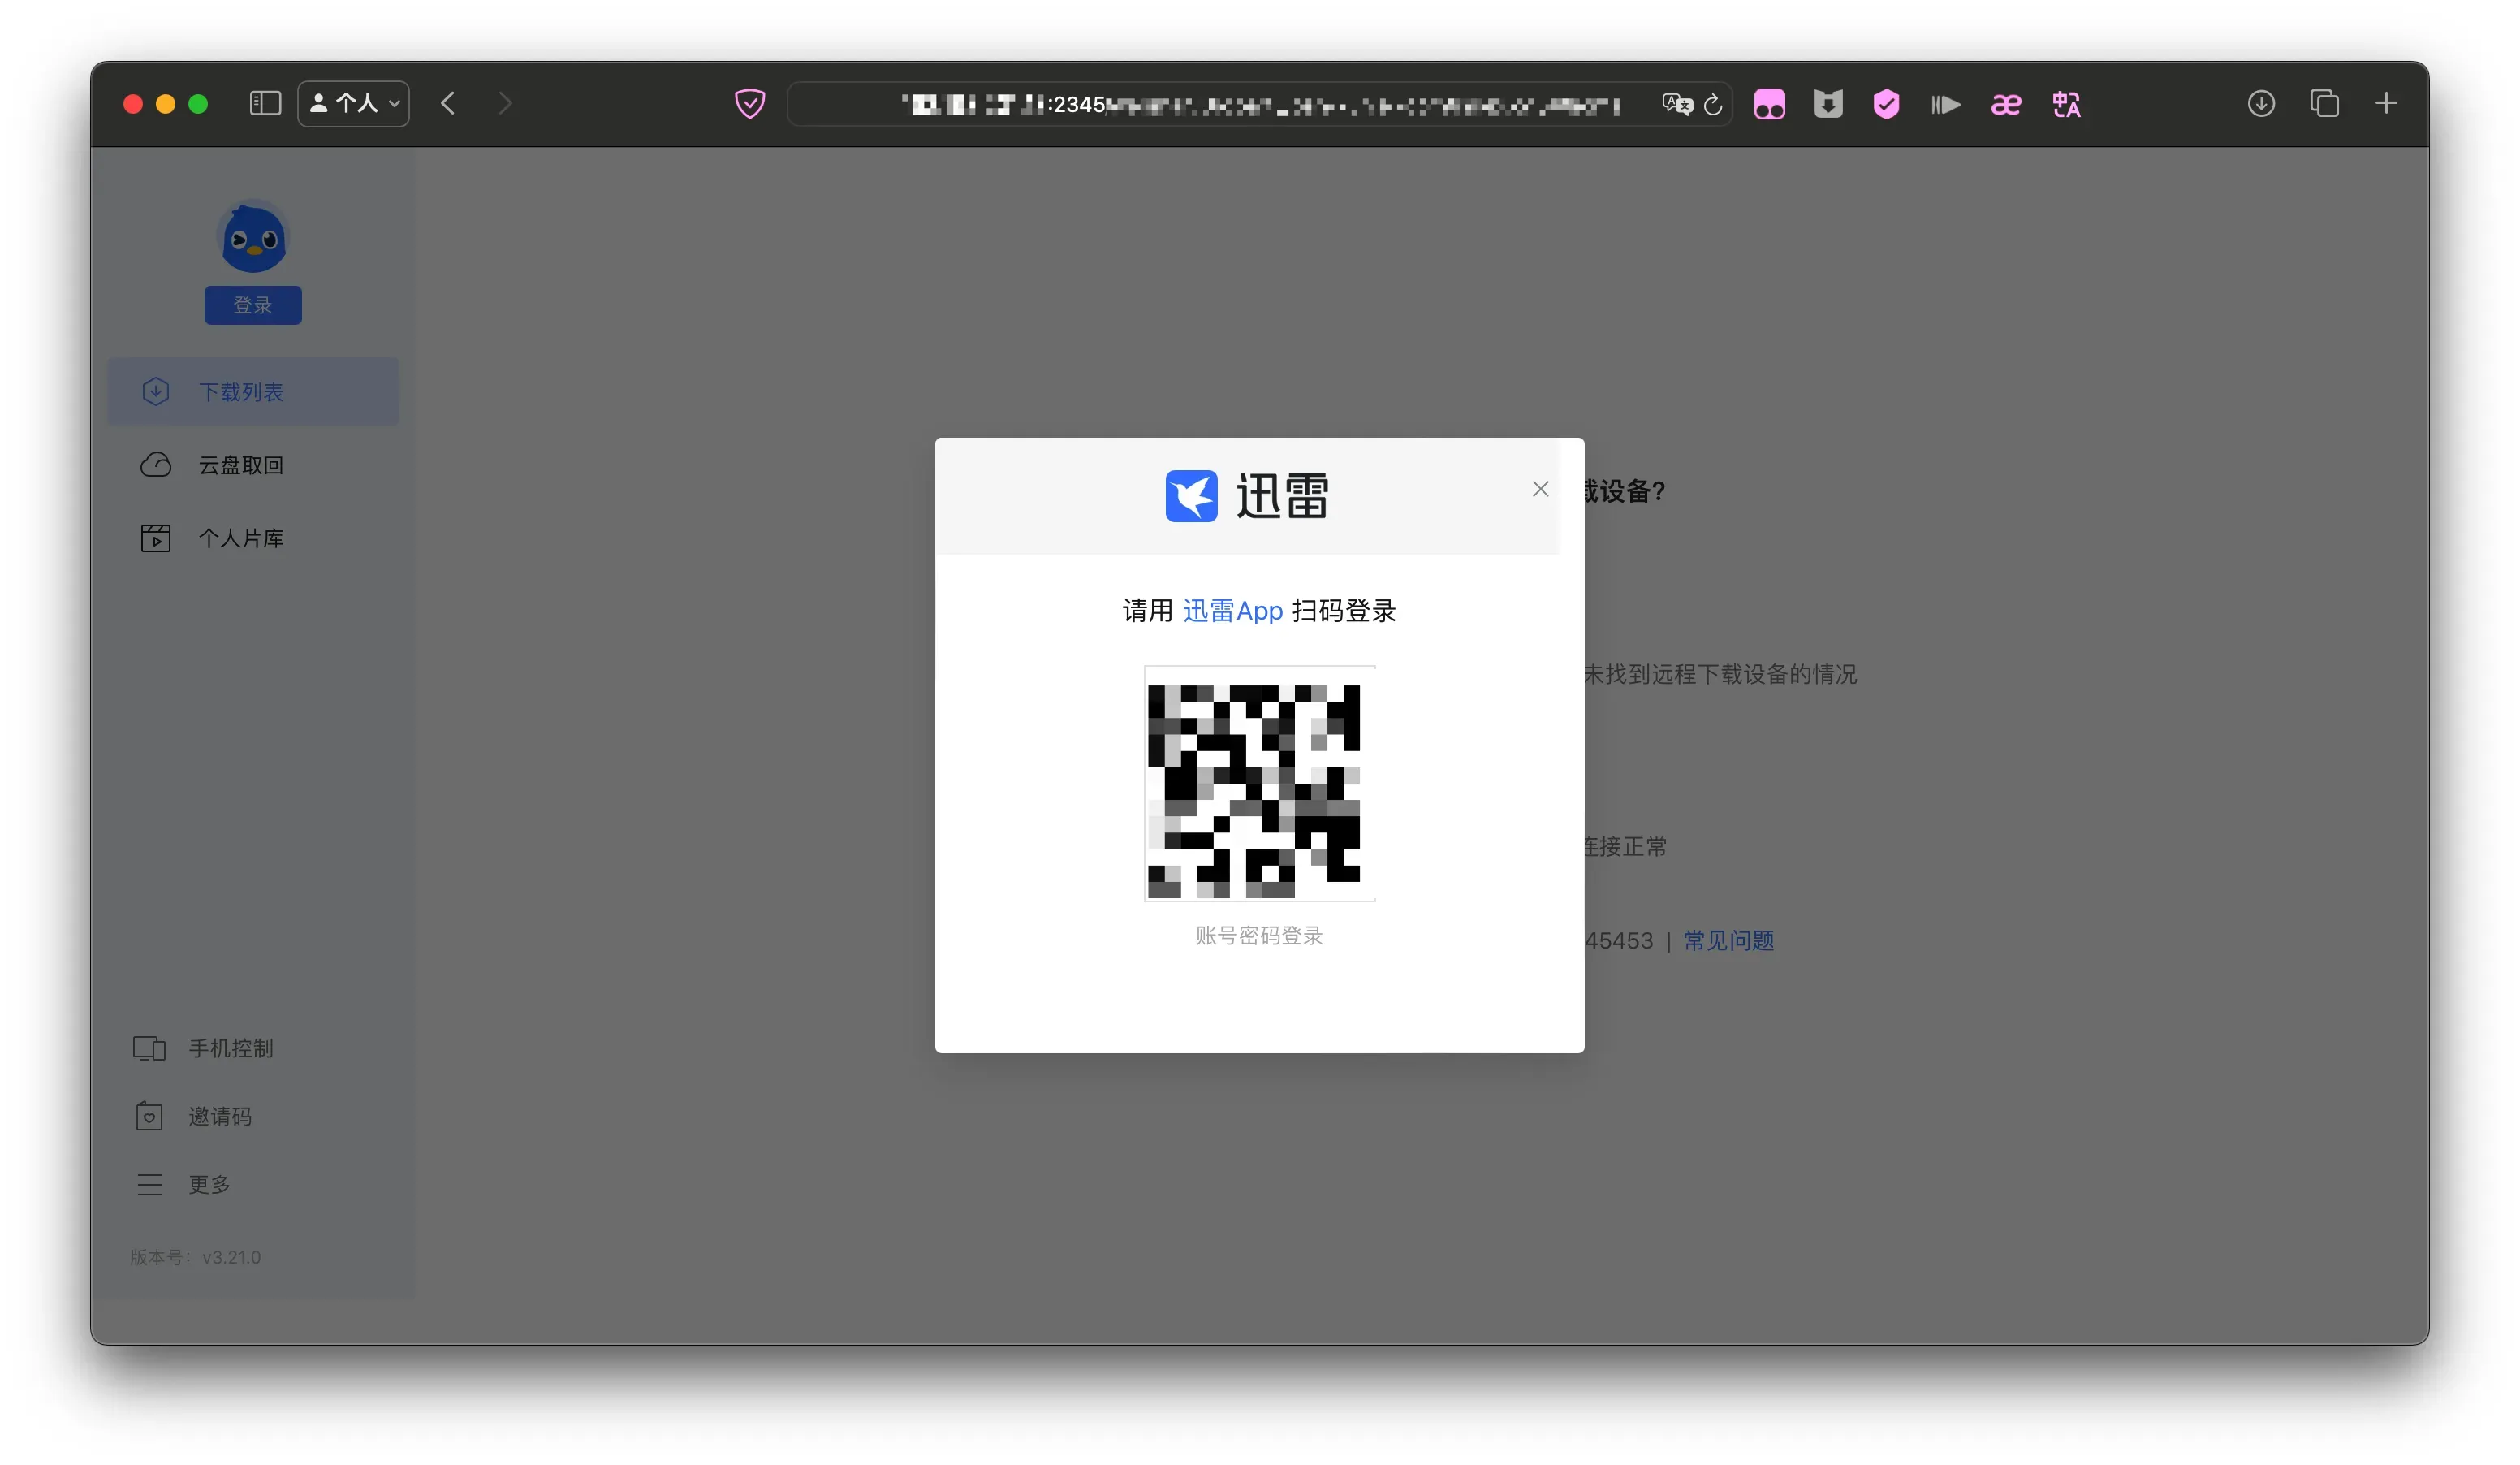Click the bird avatar in sidebar
Screen dimensions: 2520x1465
(253, 236)
